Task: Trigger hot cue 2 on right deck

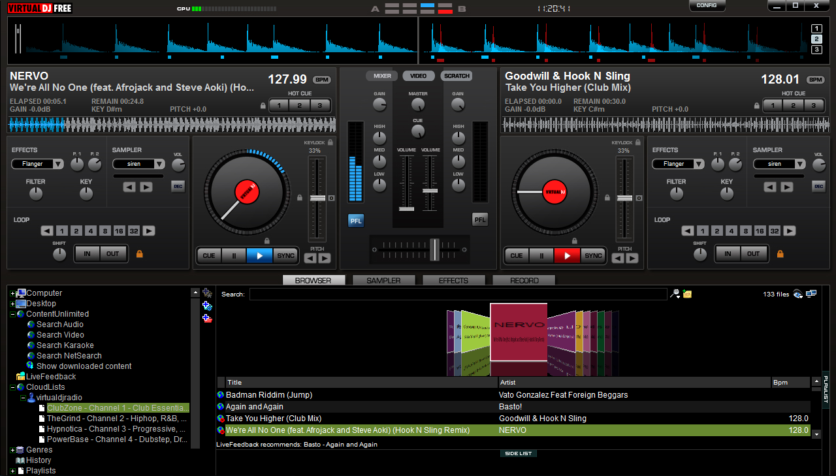Action: (793, 106)
